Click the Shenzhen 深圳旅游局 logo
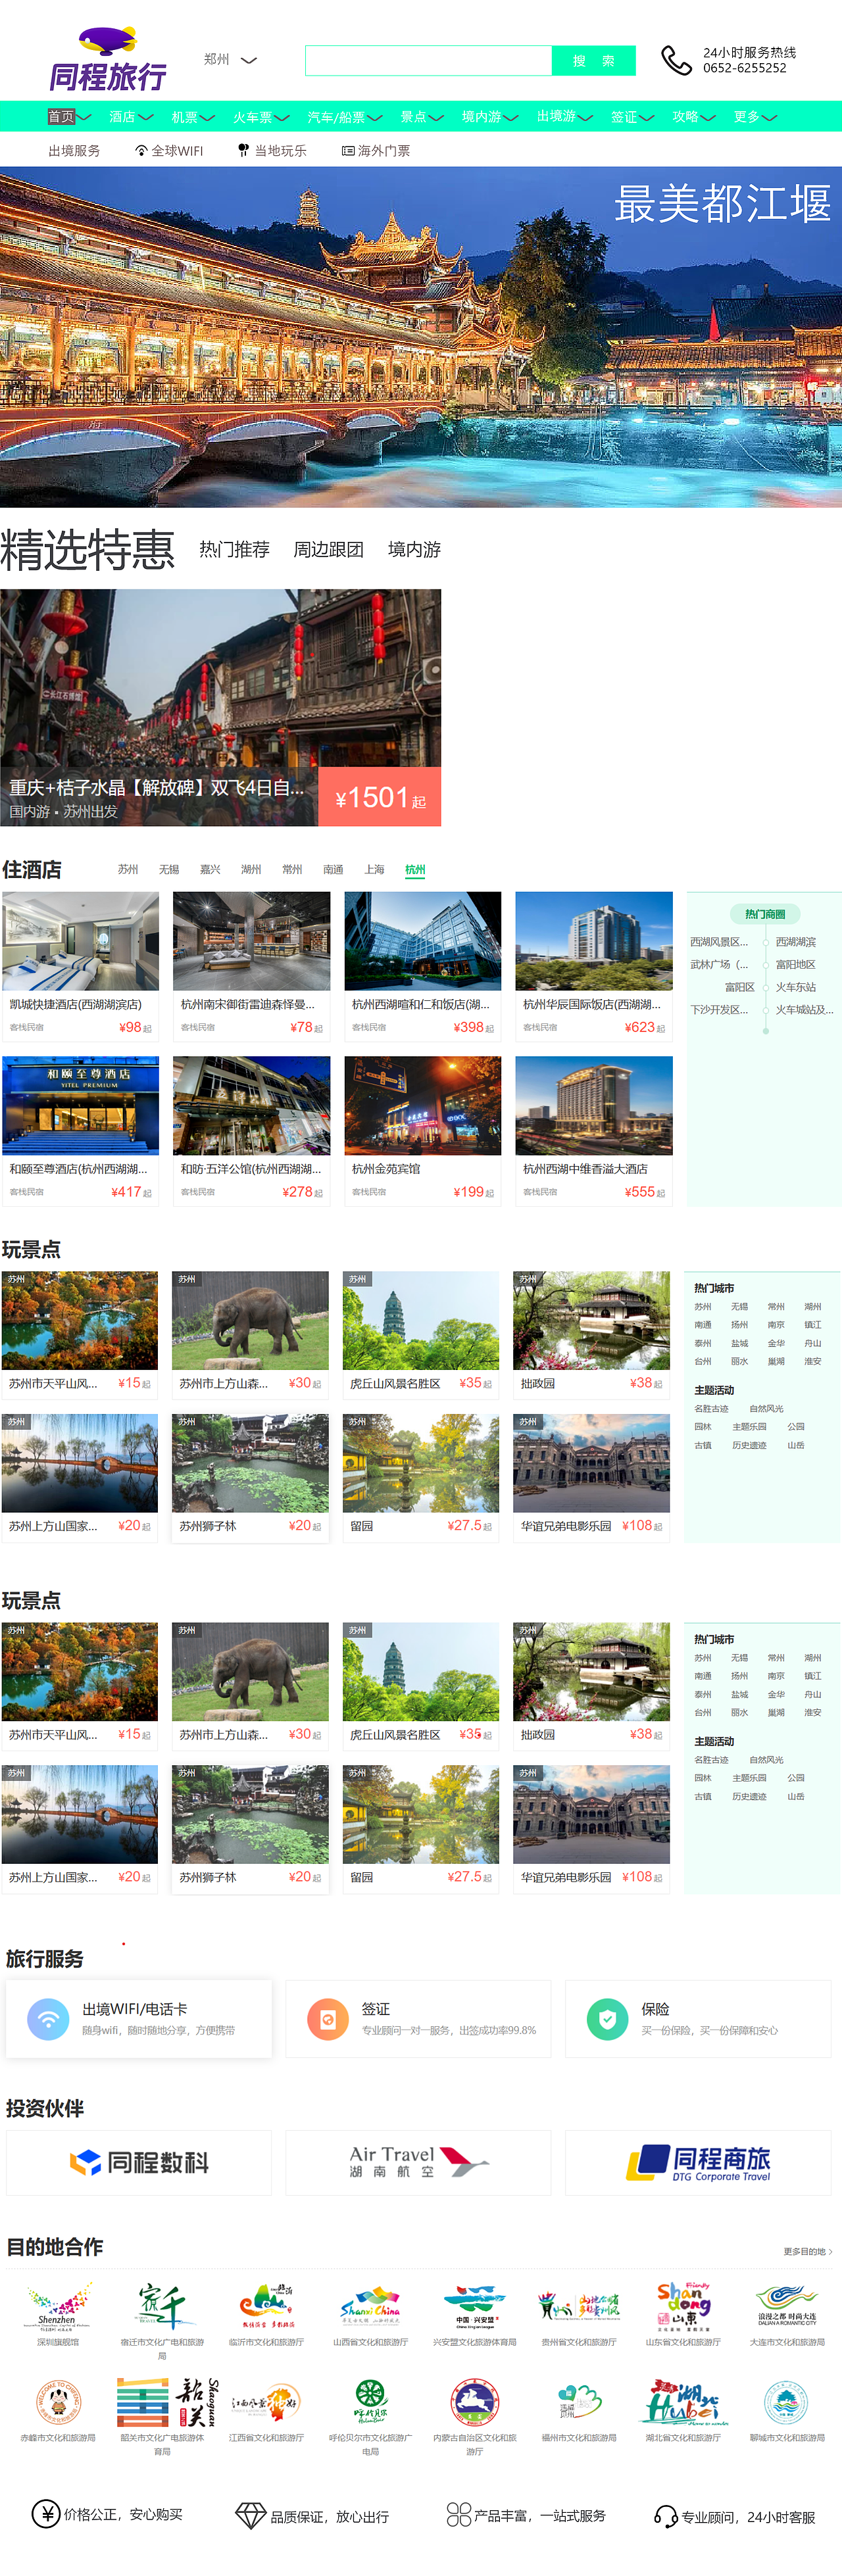Viewport: 842px width, 2576px height. coord(58,2306)
